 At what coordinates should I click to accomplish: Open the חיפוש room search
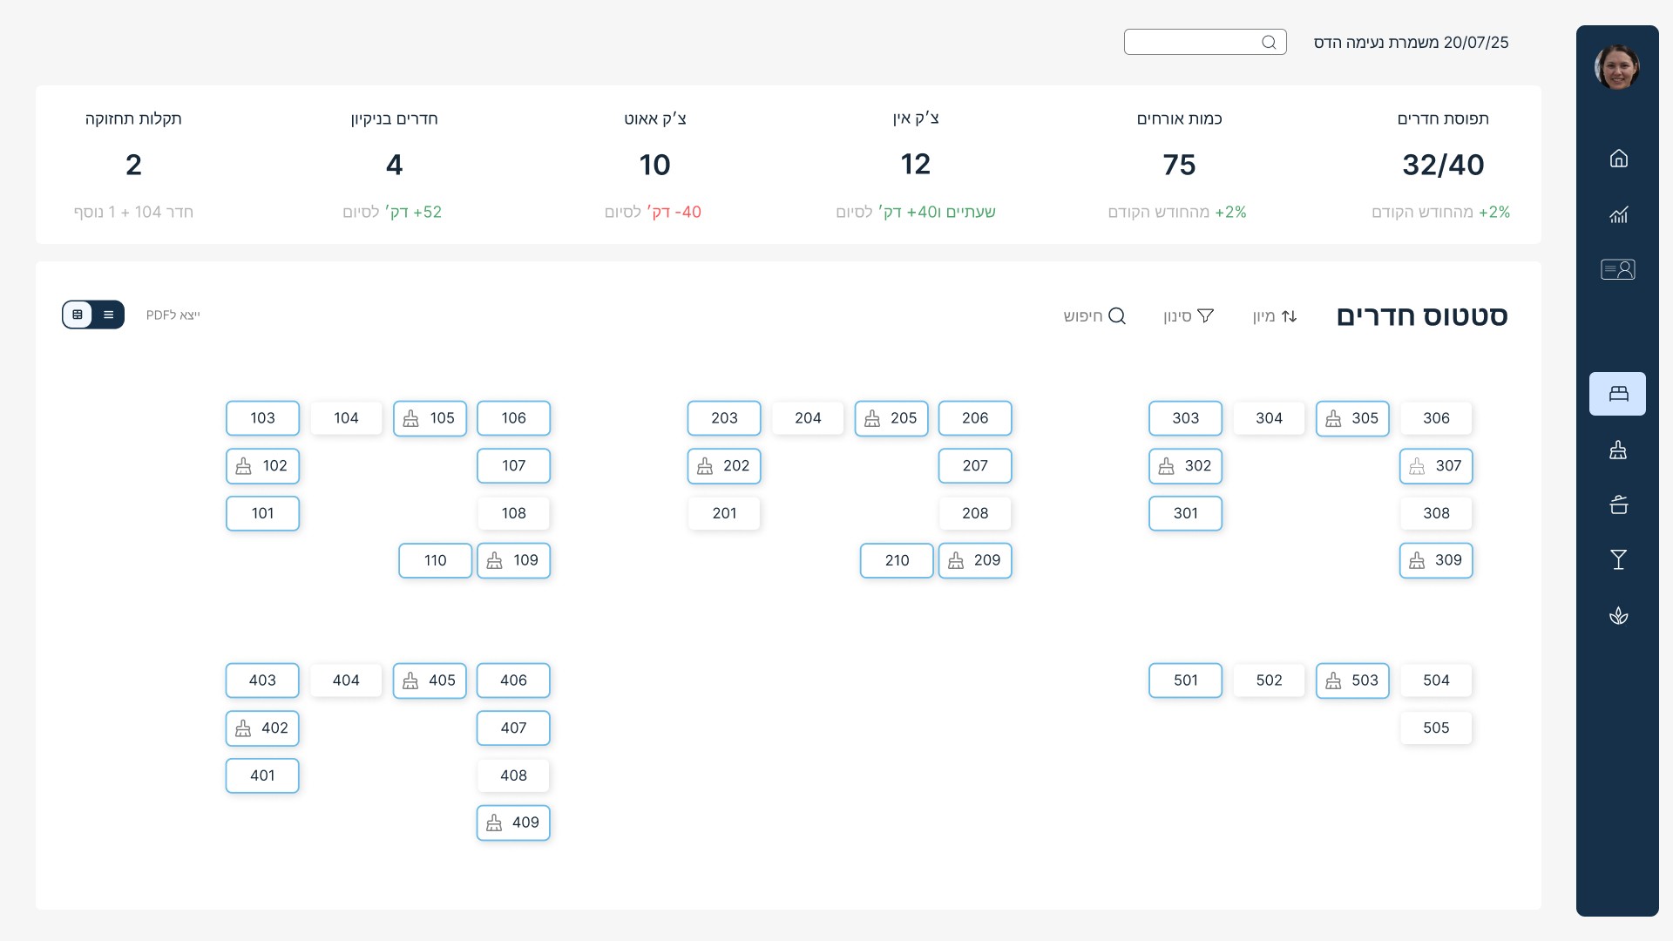tap(1094, 316)
